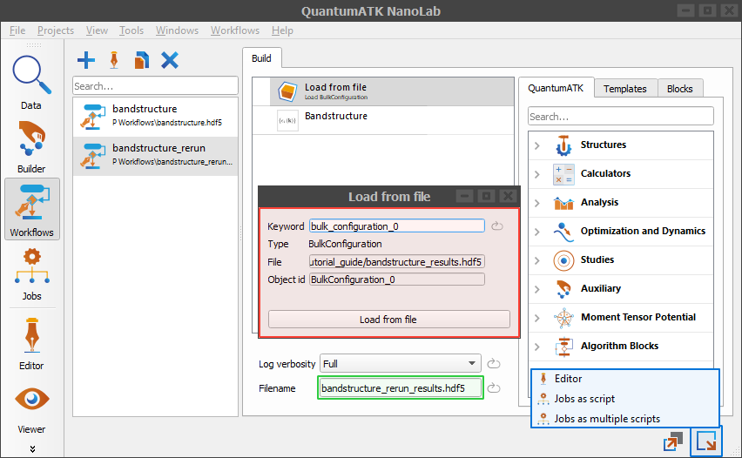Viewport: 742px width, 458px height.
Task: Click the pen edit workflow icon
Action: click(x=114, y=60)
